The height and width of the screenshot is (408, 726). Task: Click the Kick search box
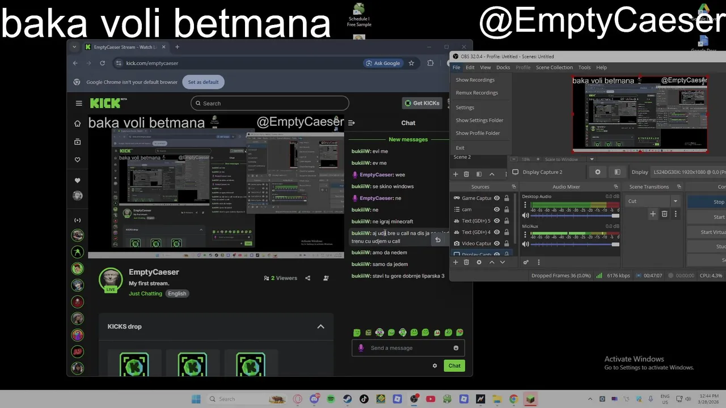(270, 103)
